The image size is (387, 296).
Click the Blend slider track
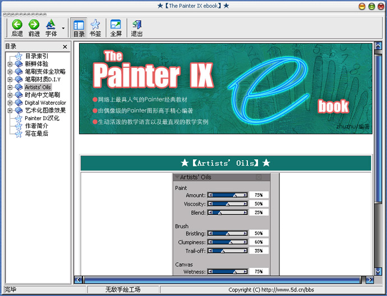[227, 212]
